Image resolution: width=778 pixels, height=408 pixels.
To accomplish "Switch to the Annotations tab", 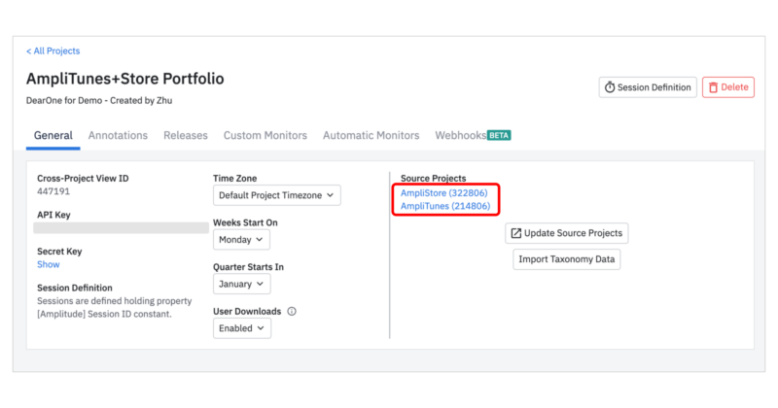I will pyautogui.click(x=118, y=136).
